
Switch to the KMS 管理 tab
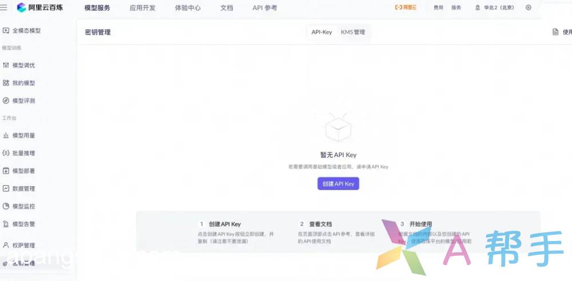coord(353,32)
